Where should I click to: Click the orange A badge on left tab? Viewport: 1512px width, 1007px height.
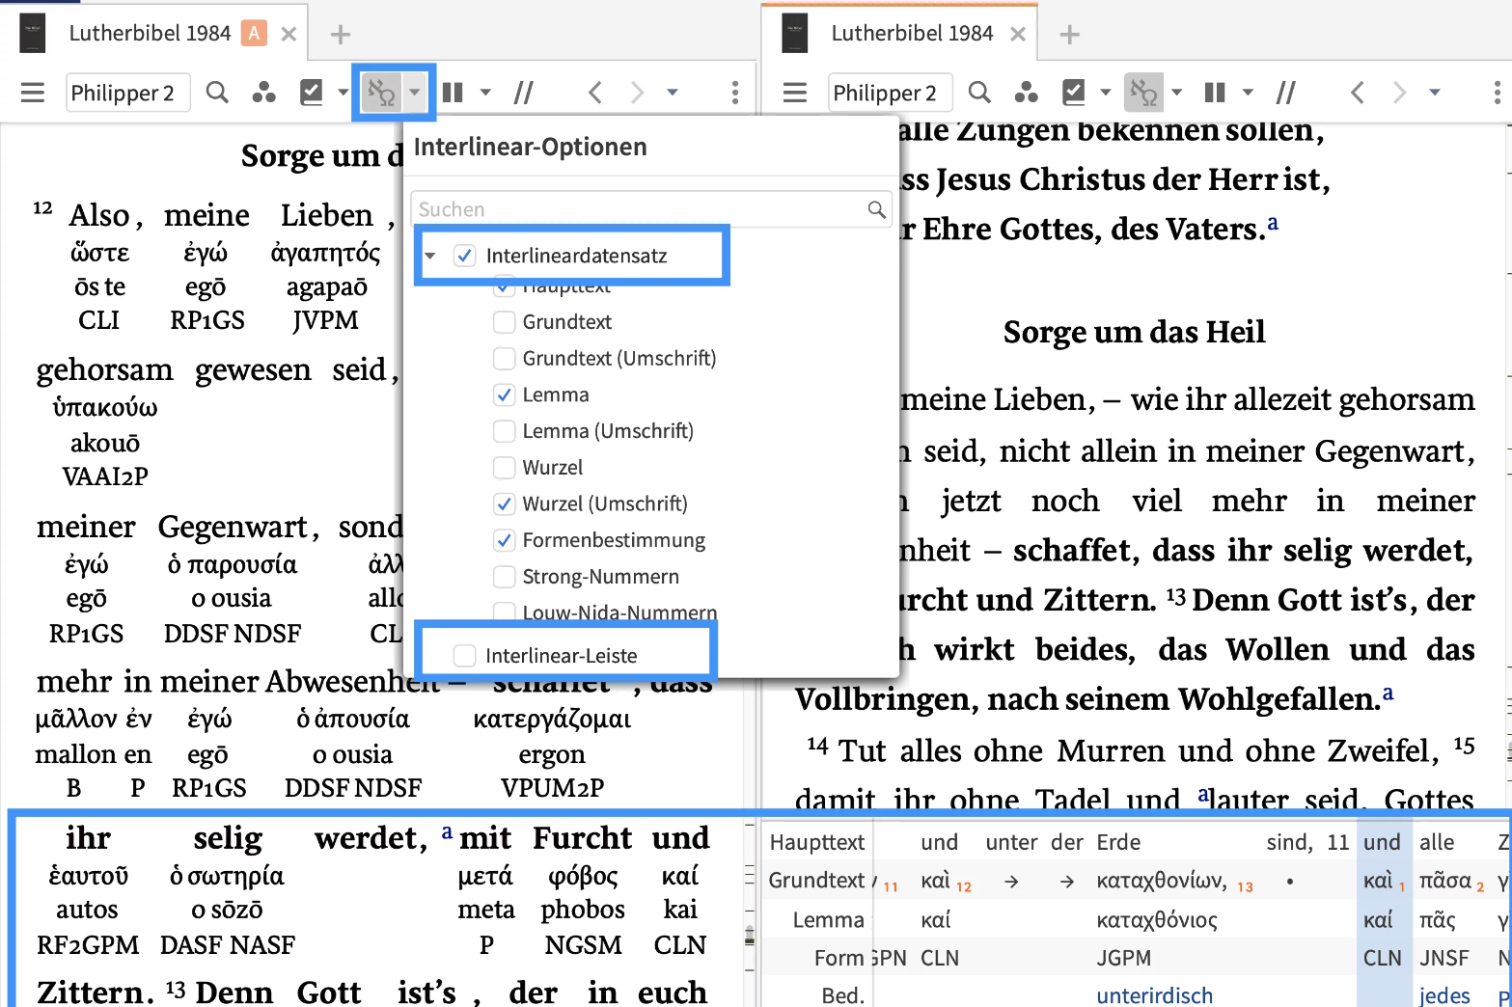tap(254, 34)
